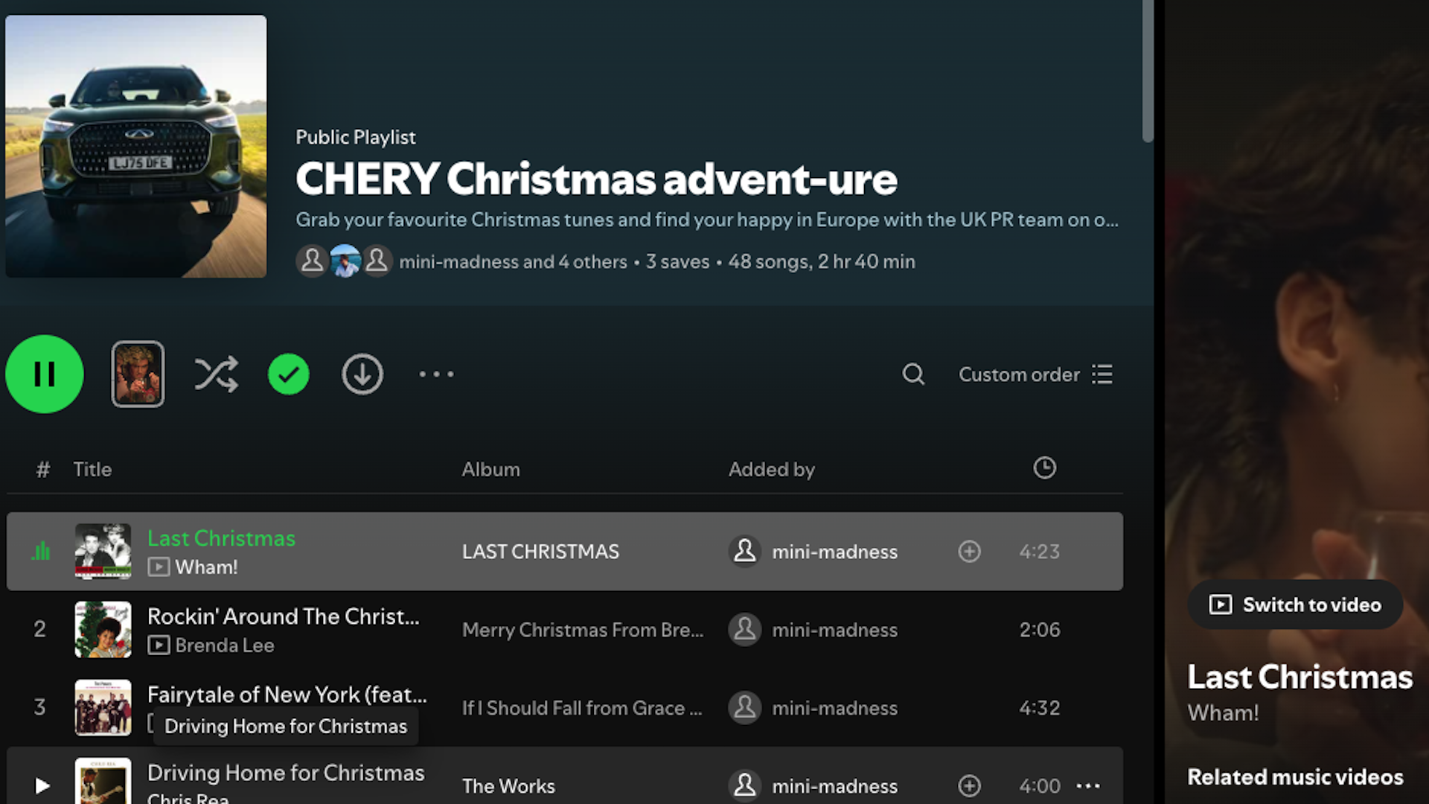The width and height of the screenshot is (1429, 804).
Task: Play Driving Home for Christmas track
Action: (42, 785)
